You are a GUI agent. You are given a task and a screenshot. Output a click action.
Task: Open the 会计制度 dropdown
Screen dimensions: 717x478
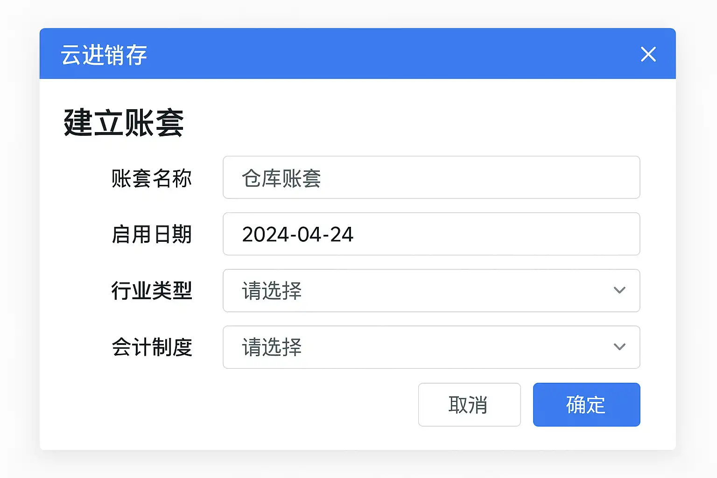pos(431,347)
